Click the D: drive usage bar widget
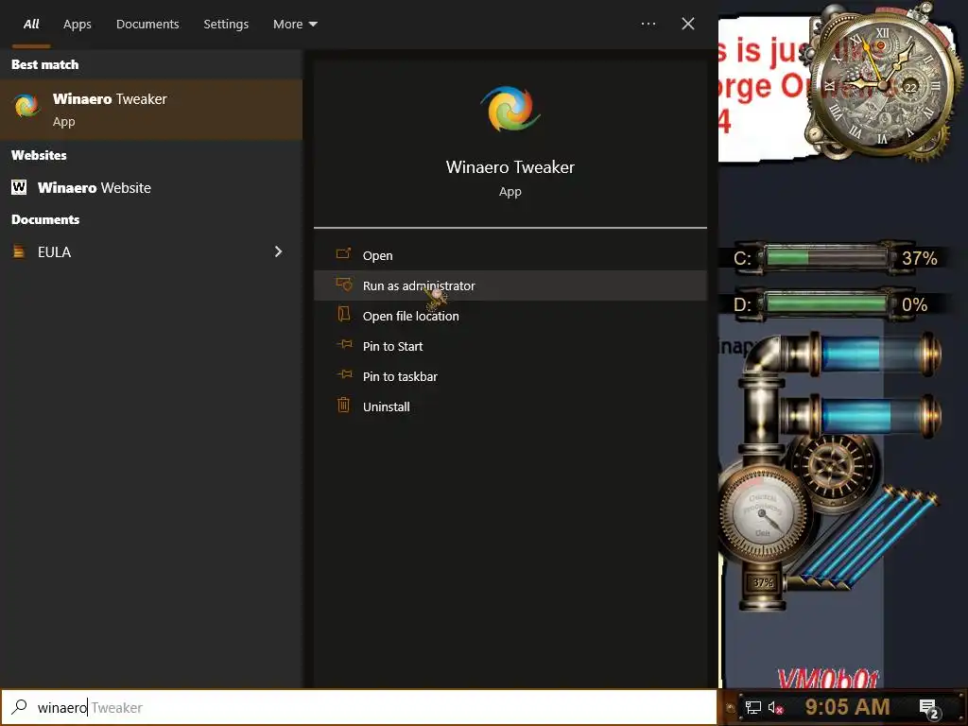Image resolution: width=968 pixels, height=726 pixels. pyautogui.click(x=825, y=303)
